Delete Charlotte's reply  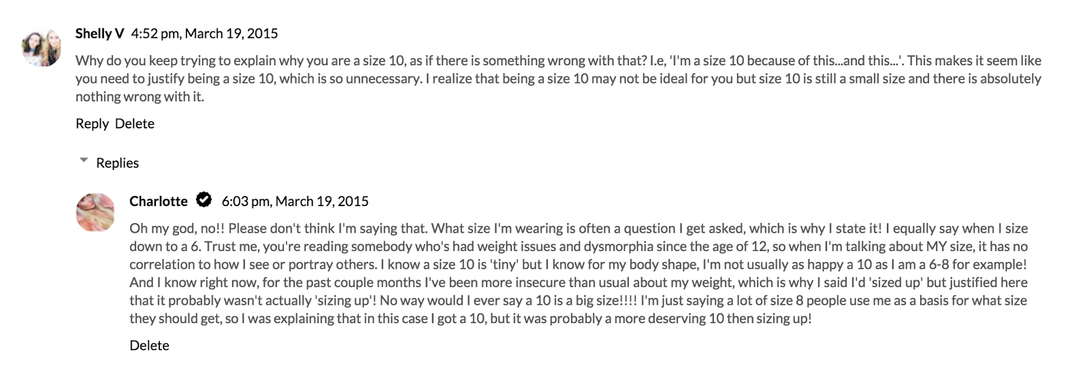pos(149,345)
